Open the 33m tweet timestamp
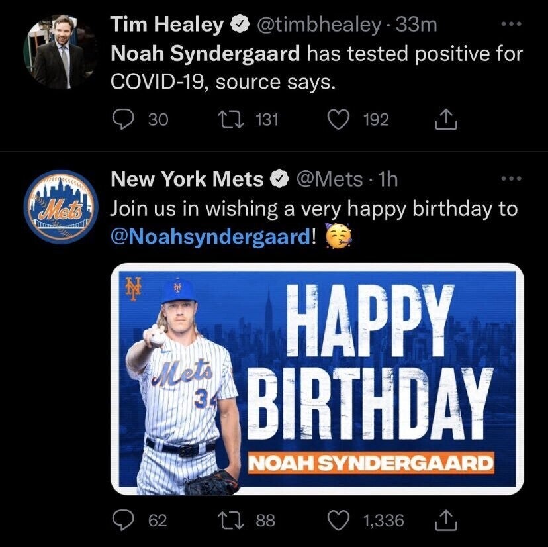Image resolution: width=548 pixels, height=547 pixels. [x=416, y=25]
